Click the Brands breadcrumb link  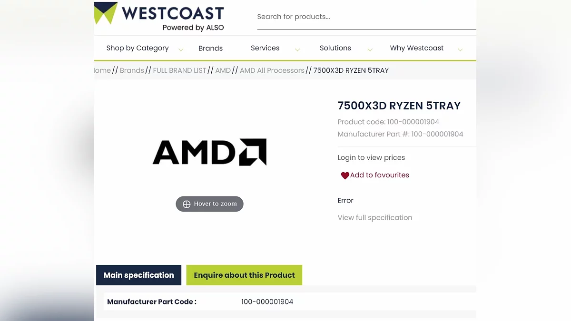pos(132,70)
